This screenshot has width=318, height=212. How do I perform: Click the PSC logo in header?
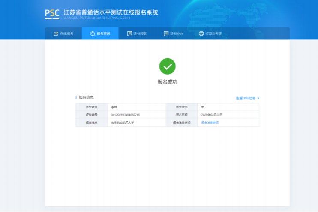pos(52,13)
